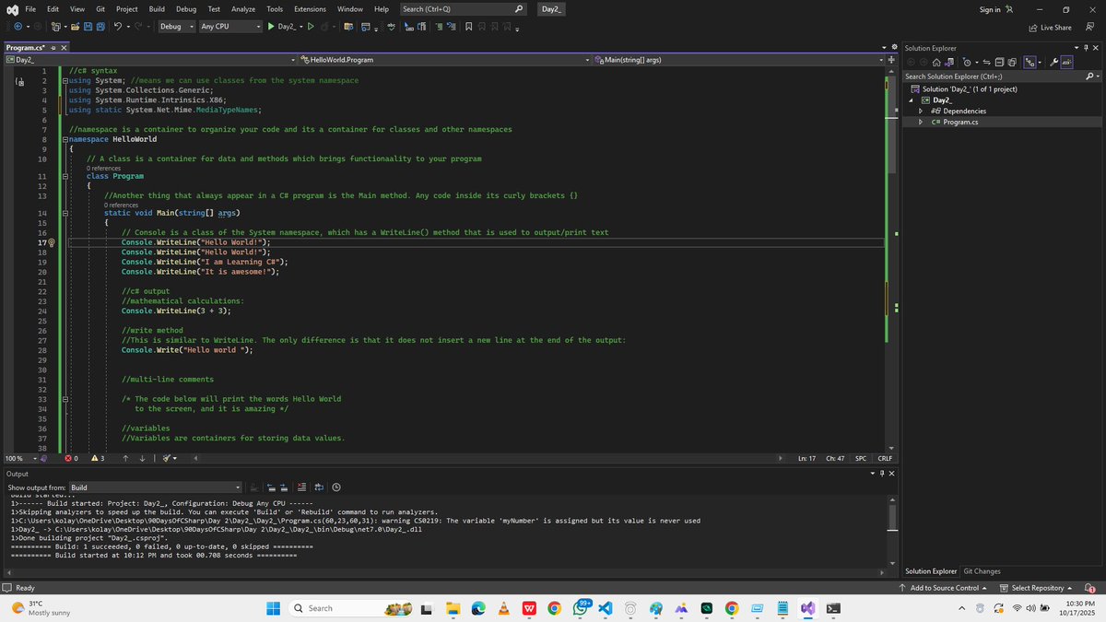Viewport: 1106px width, 622px height.
Task: Select Solution 'Day2_' root node
Action: click(x=969, y=88)
